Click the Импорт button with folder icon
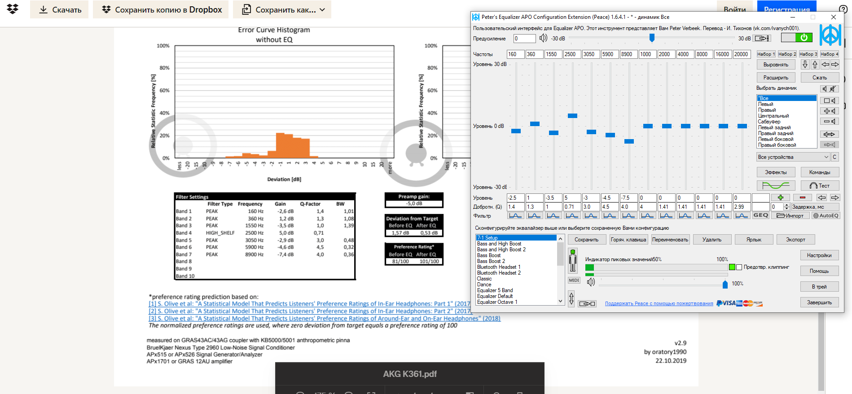 (790, 215)
